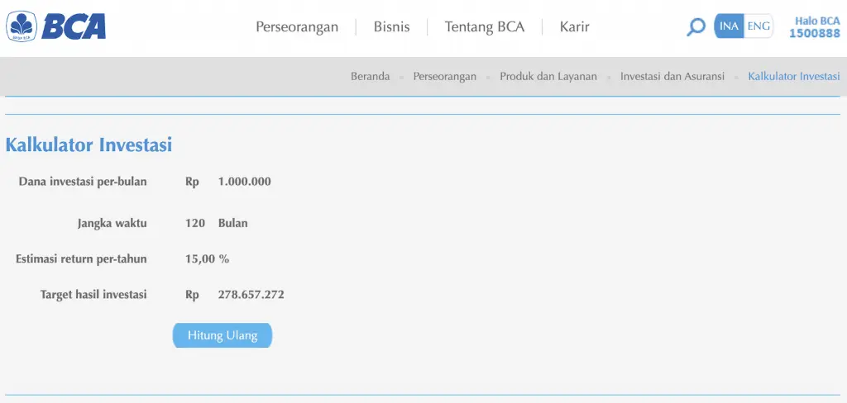
Task: Open the Tentang BCA menu
Action: 485,26
